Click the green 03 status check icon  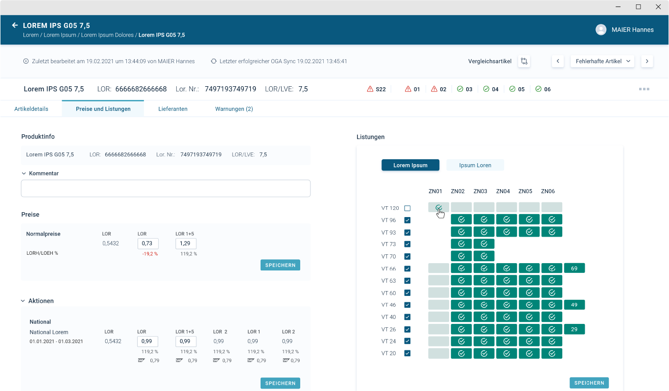tap(459, 89)
